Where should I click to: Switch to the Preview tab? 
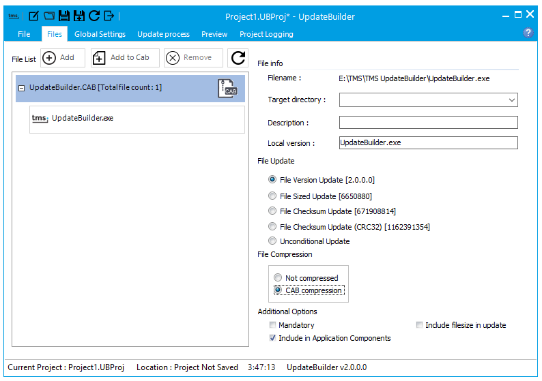(214, 34)
